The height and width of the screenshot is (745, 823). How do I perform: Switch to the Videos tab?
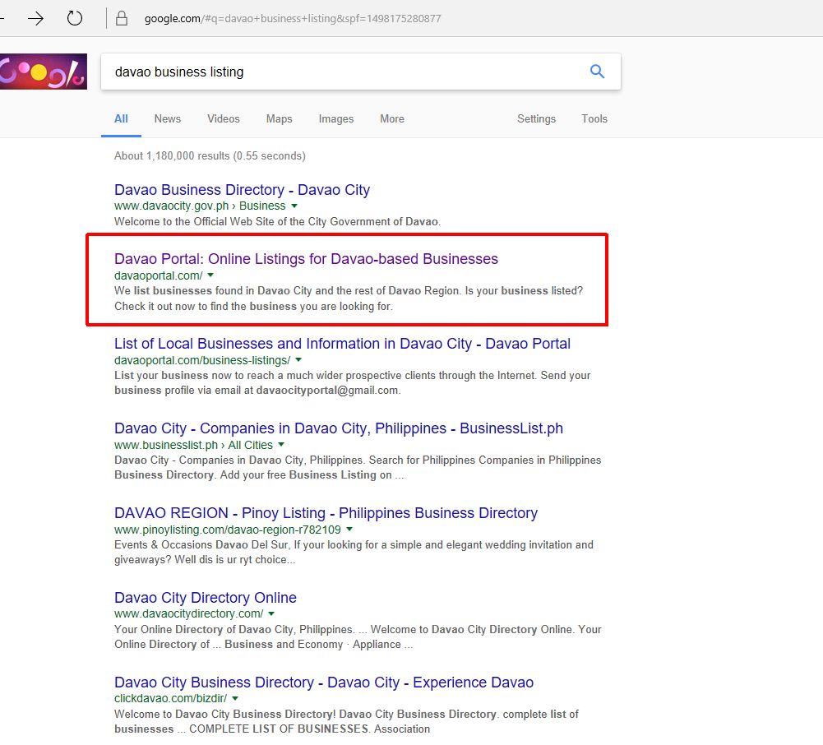223,118
